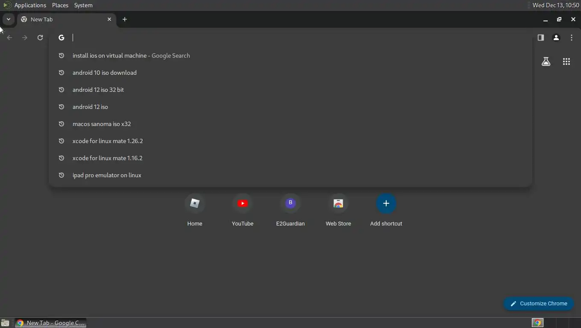
Task: Toggle the side panel button
Action: point(541,38)
